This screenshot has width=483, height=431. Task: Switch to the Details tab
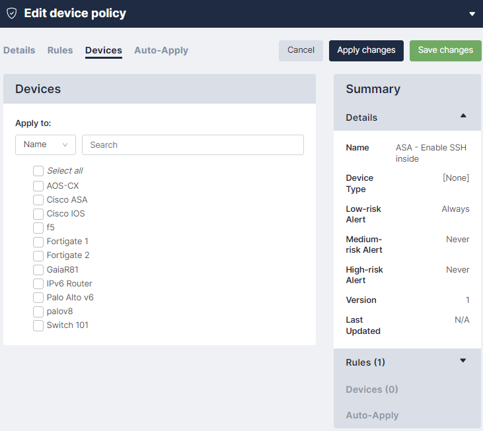19,50
